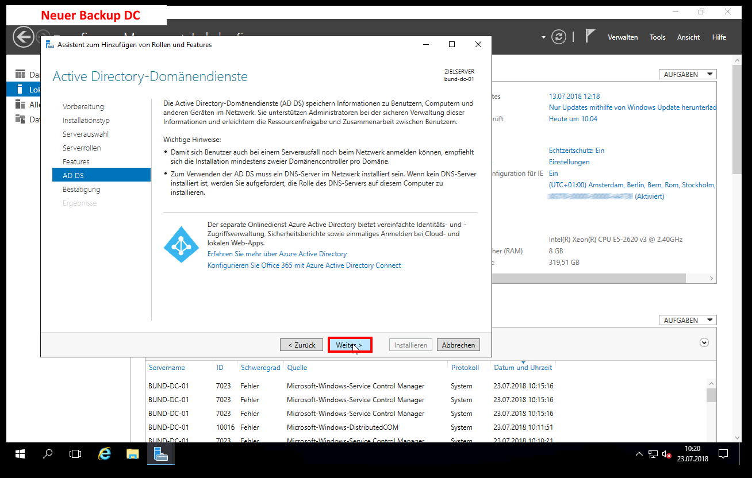The image size is (752, 478).
Task: Go to the Features wizard step
Action: pyautogui.click(x=76, y=162)
